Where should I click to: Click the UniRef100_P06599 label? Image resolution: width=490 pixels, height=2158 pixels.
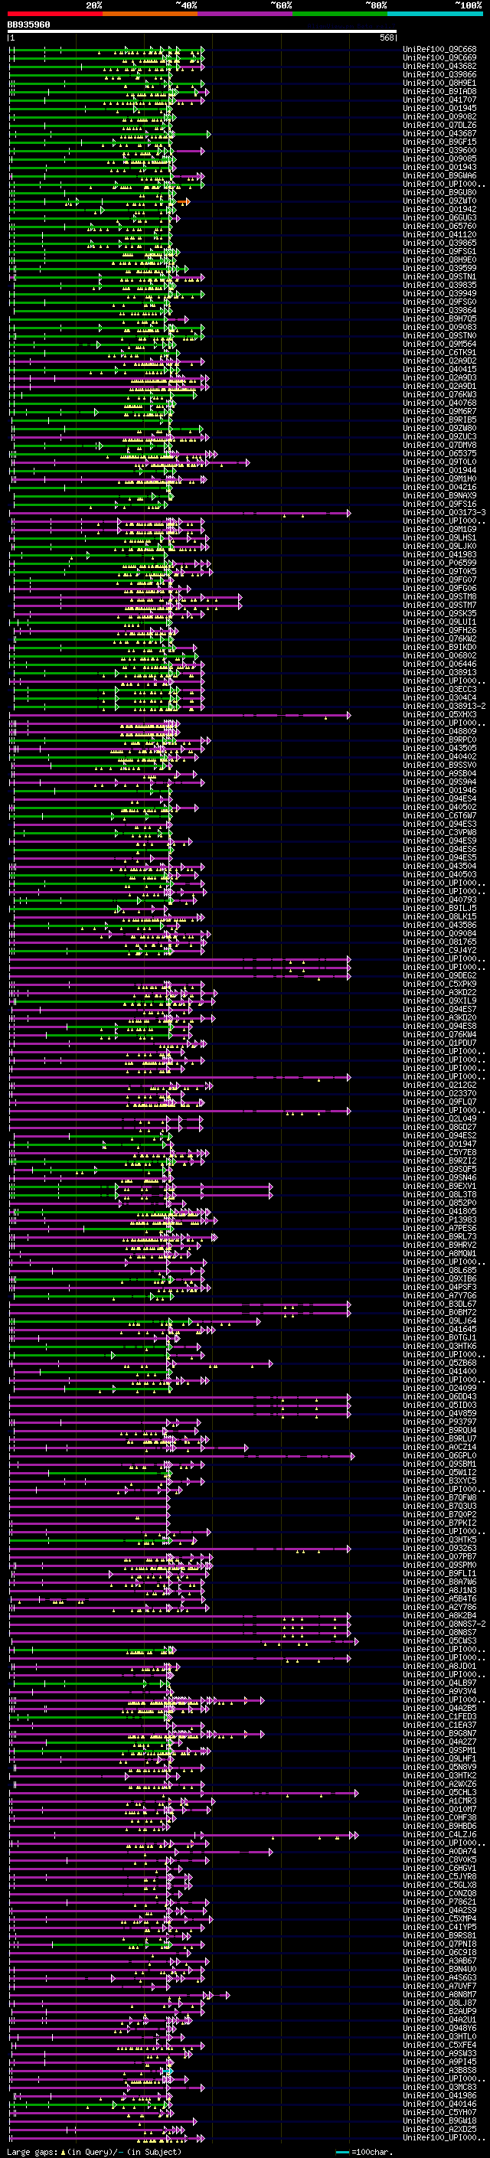tap(439, 563)
